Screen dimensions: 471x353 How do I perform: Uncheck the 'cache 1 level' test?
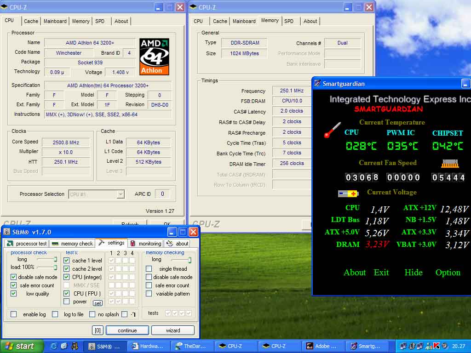[x=67, y=260]
